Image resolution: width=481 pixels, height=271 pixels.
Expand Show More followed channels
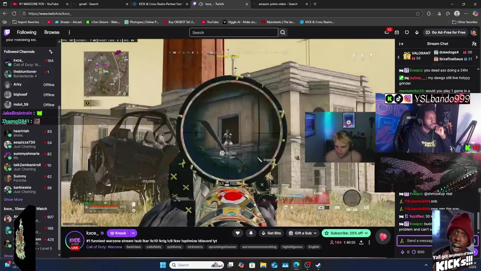pos(13,199)
